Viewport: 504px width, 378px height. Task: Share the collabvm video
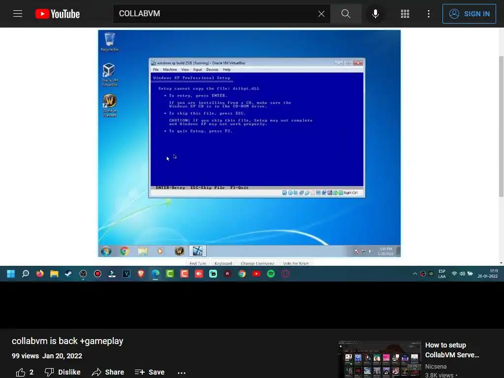coord(108,372)
